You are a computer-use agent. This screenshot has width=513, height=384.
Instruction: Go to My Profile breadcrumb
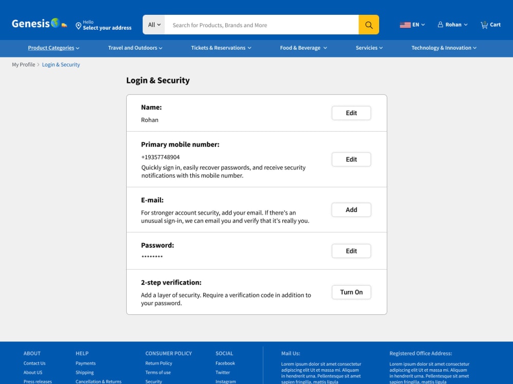coord(24,65)
